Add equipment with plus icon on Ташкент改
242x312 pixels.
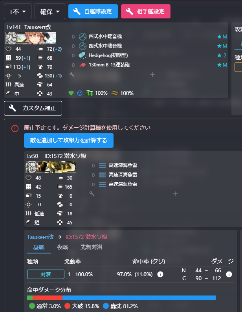tap(152, 75)
